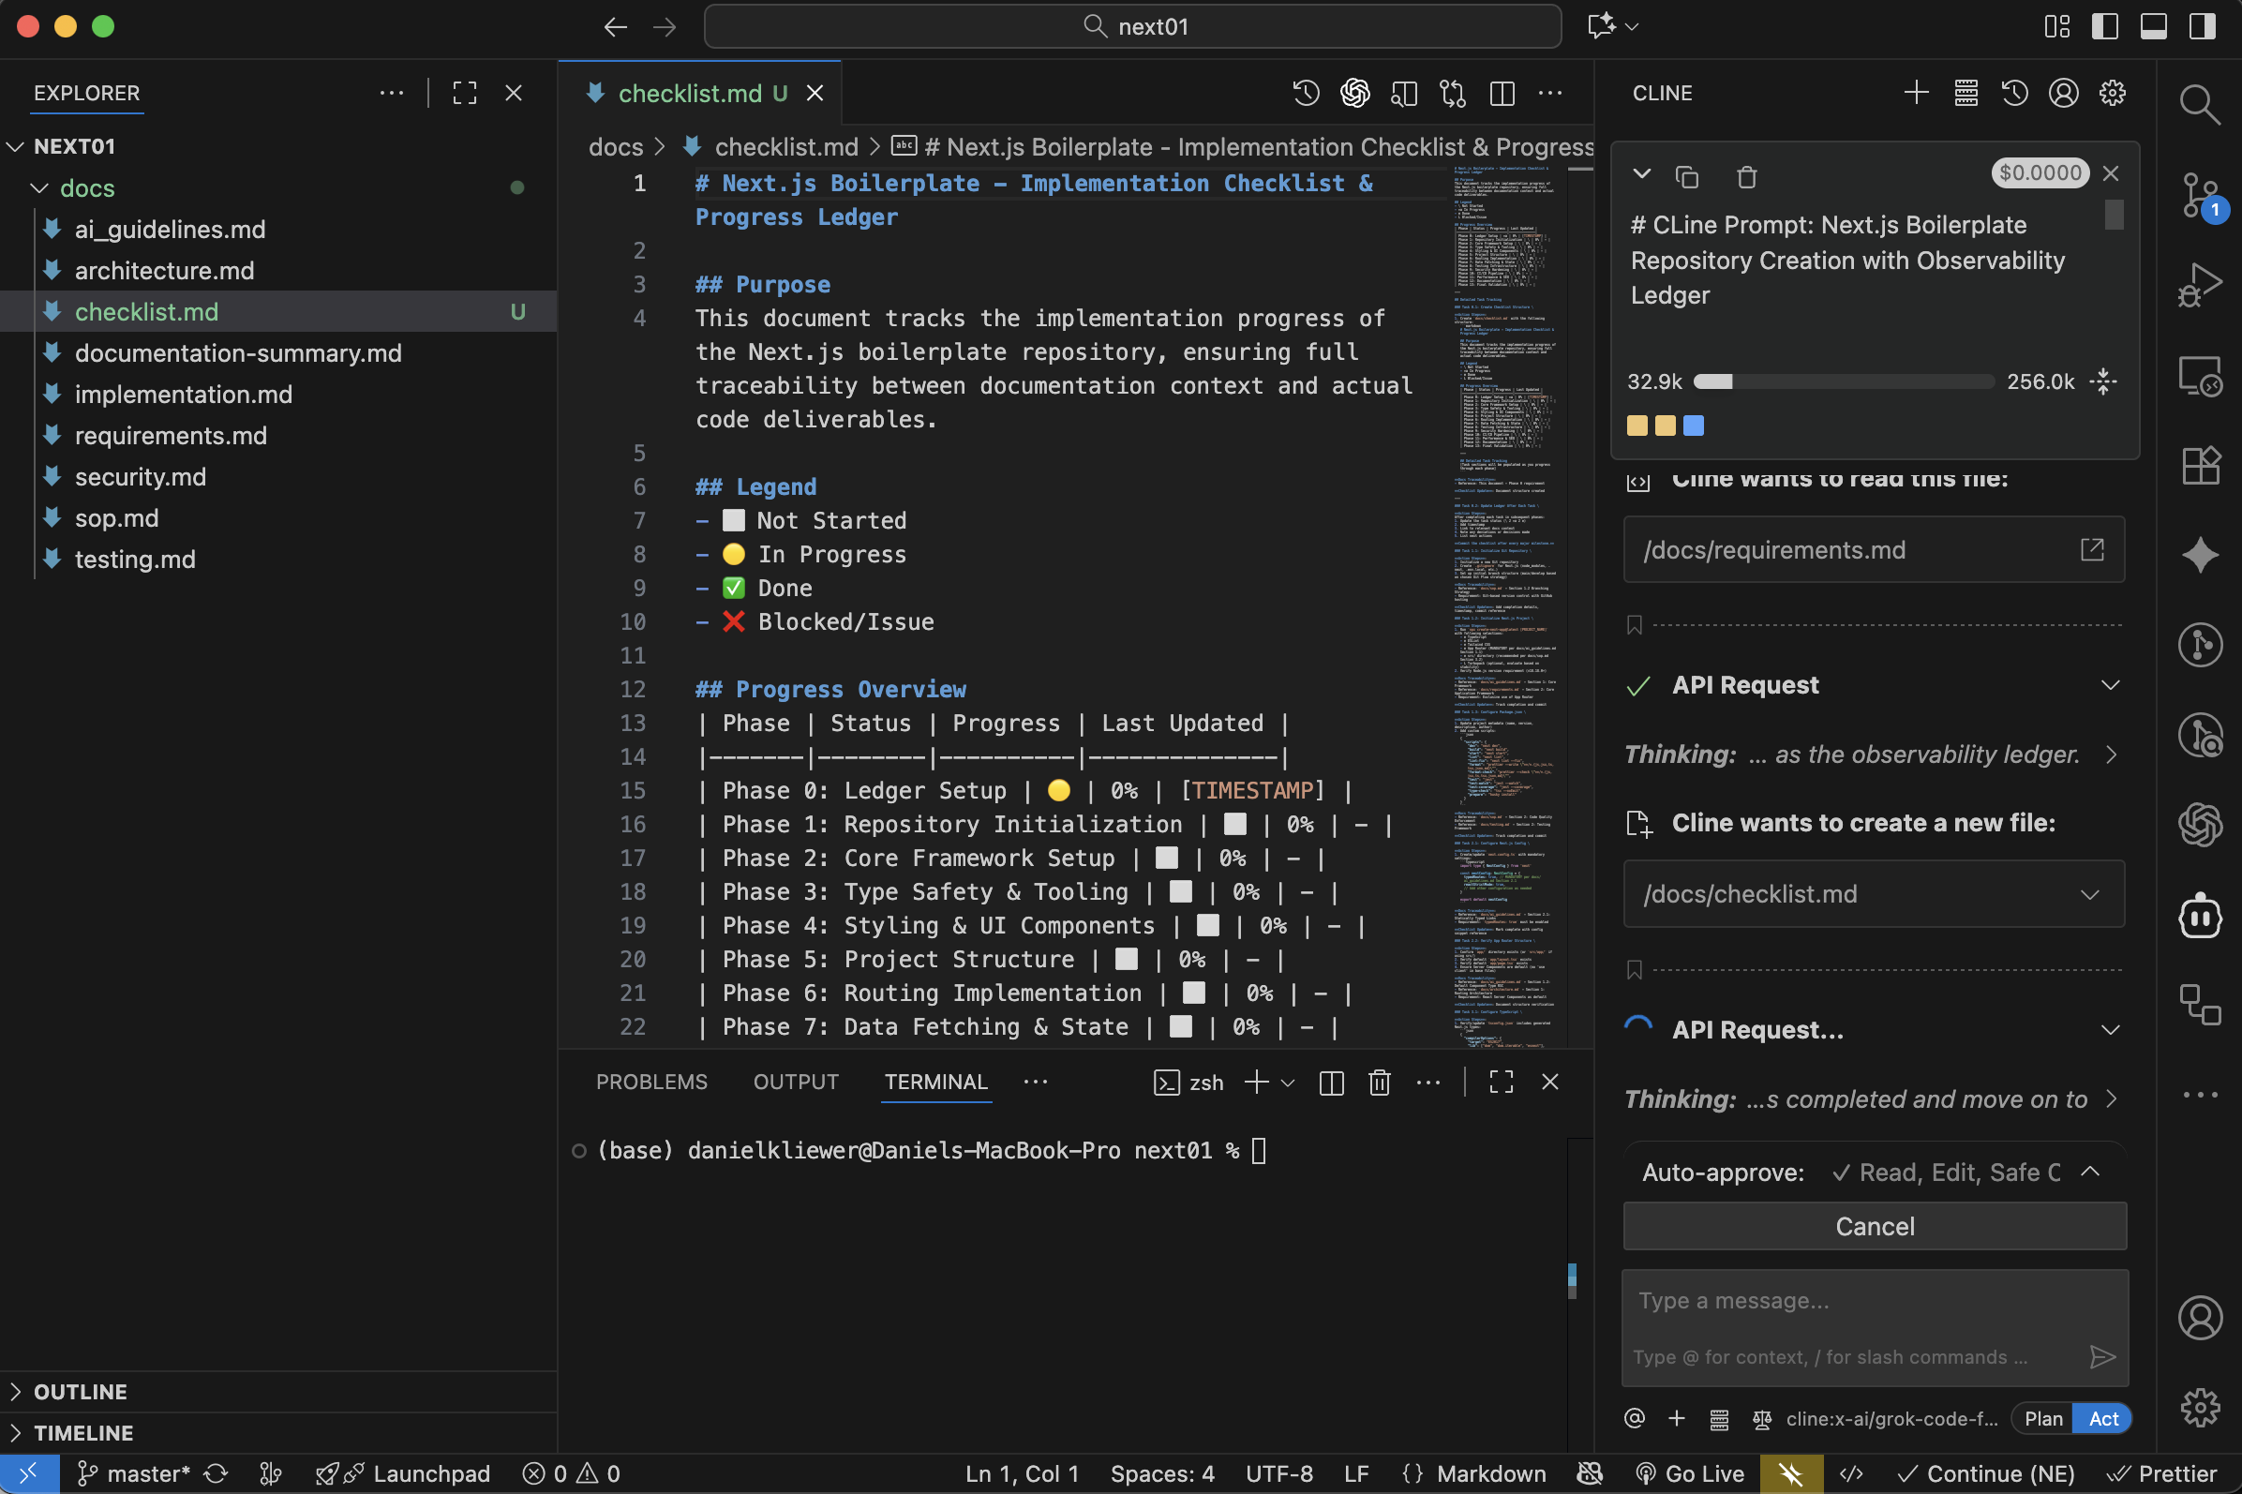The height and width of the screenshot is (1494, 2242).
Task: Switch Cline to Act mode
Action: 2103,1418
